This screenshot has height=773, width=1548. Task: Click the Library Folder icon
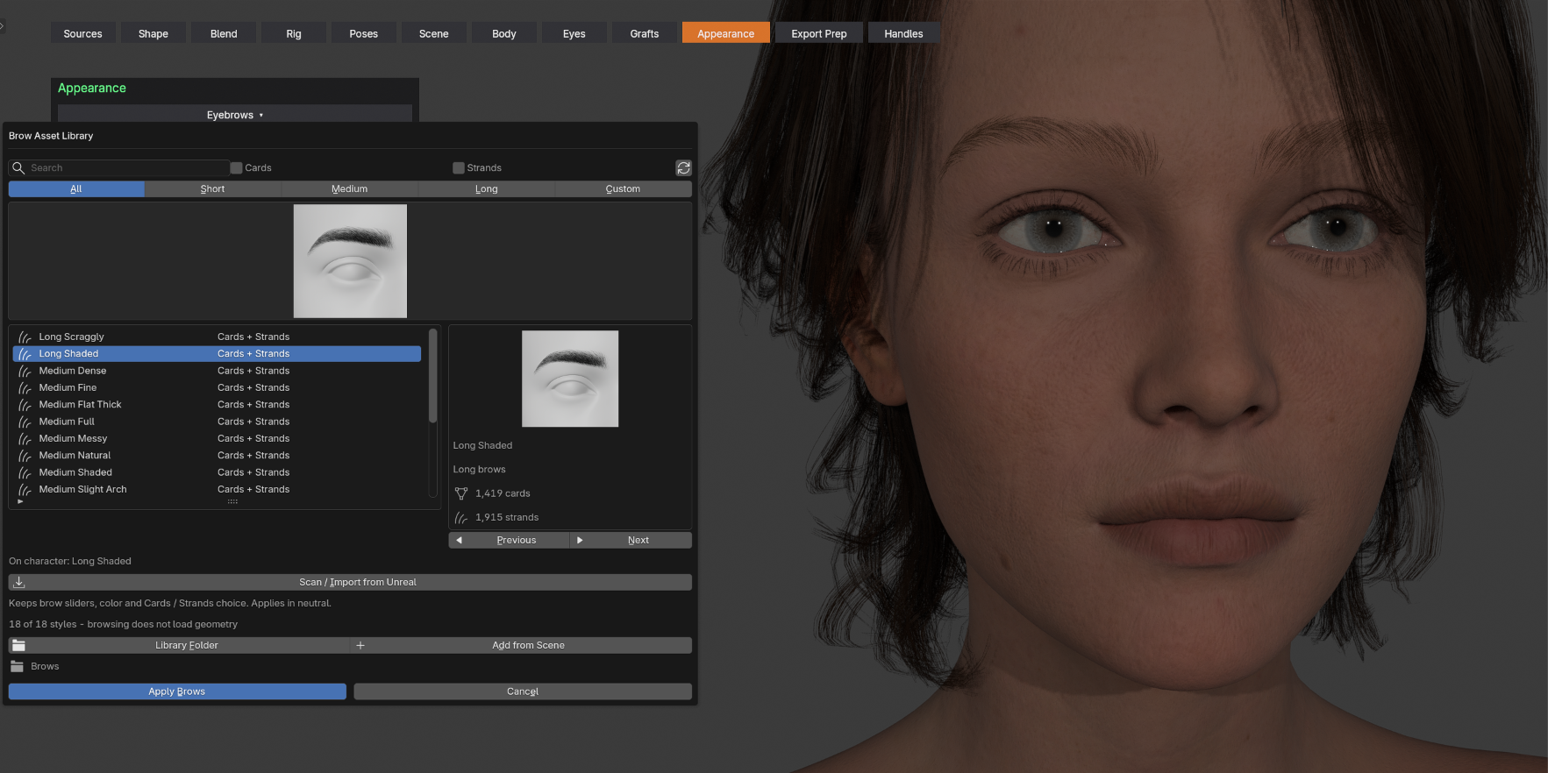tap(18, 645)
